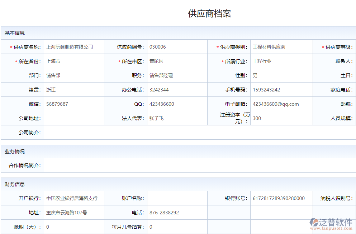Select the 银行账号 field with 6172817289390280000
The image size is (356, 234).
[281, 198]
